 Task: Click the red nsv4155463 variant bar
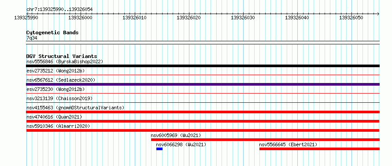point(203,112)
